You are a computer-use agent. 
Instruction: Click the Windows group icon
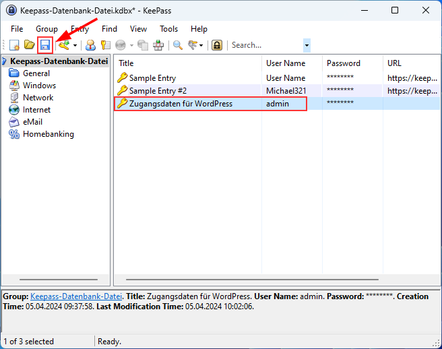pos(14,86)
